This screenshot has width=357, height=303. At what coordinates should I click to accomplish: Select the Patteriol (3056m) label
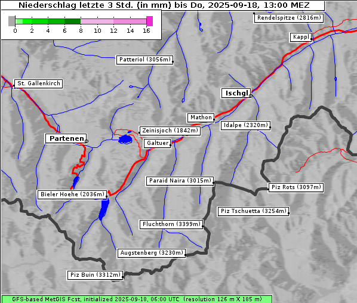coord(144,60)
